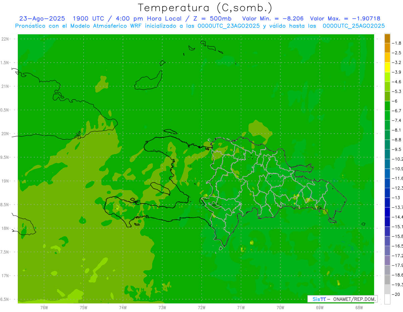The height and width of the screenshot is (312, 403).
Task: Click the '75W' longitude label
Action: tap(83, 308)
